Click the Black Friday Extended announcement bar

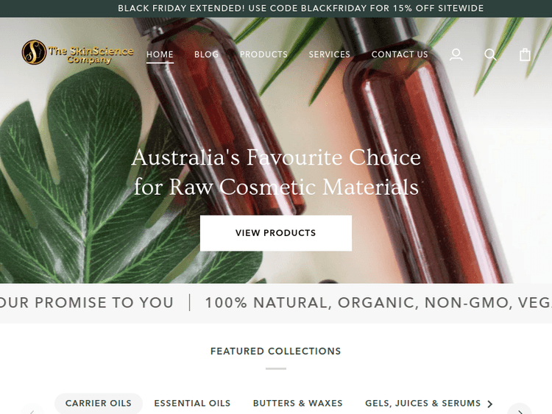tap(276, 8)
